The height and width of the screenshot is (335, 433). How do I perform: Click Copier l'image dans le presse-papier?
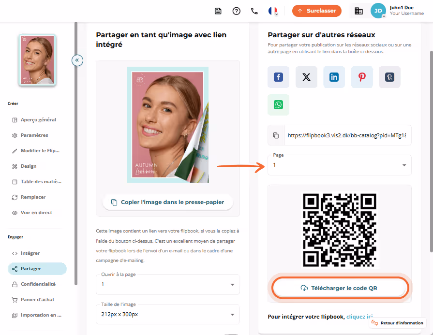167,202
